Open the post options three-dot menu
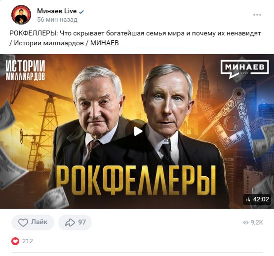Screen dimensions: 274x256 point(257,15)
